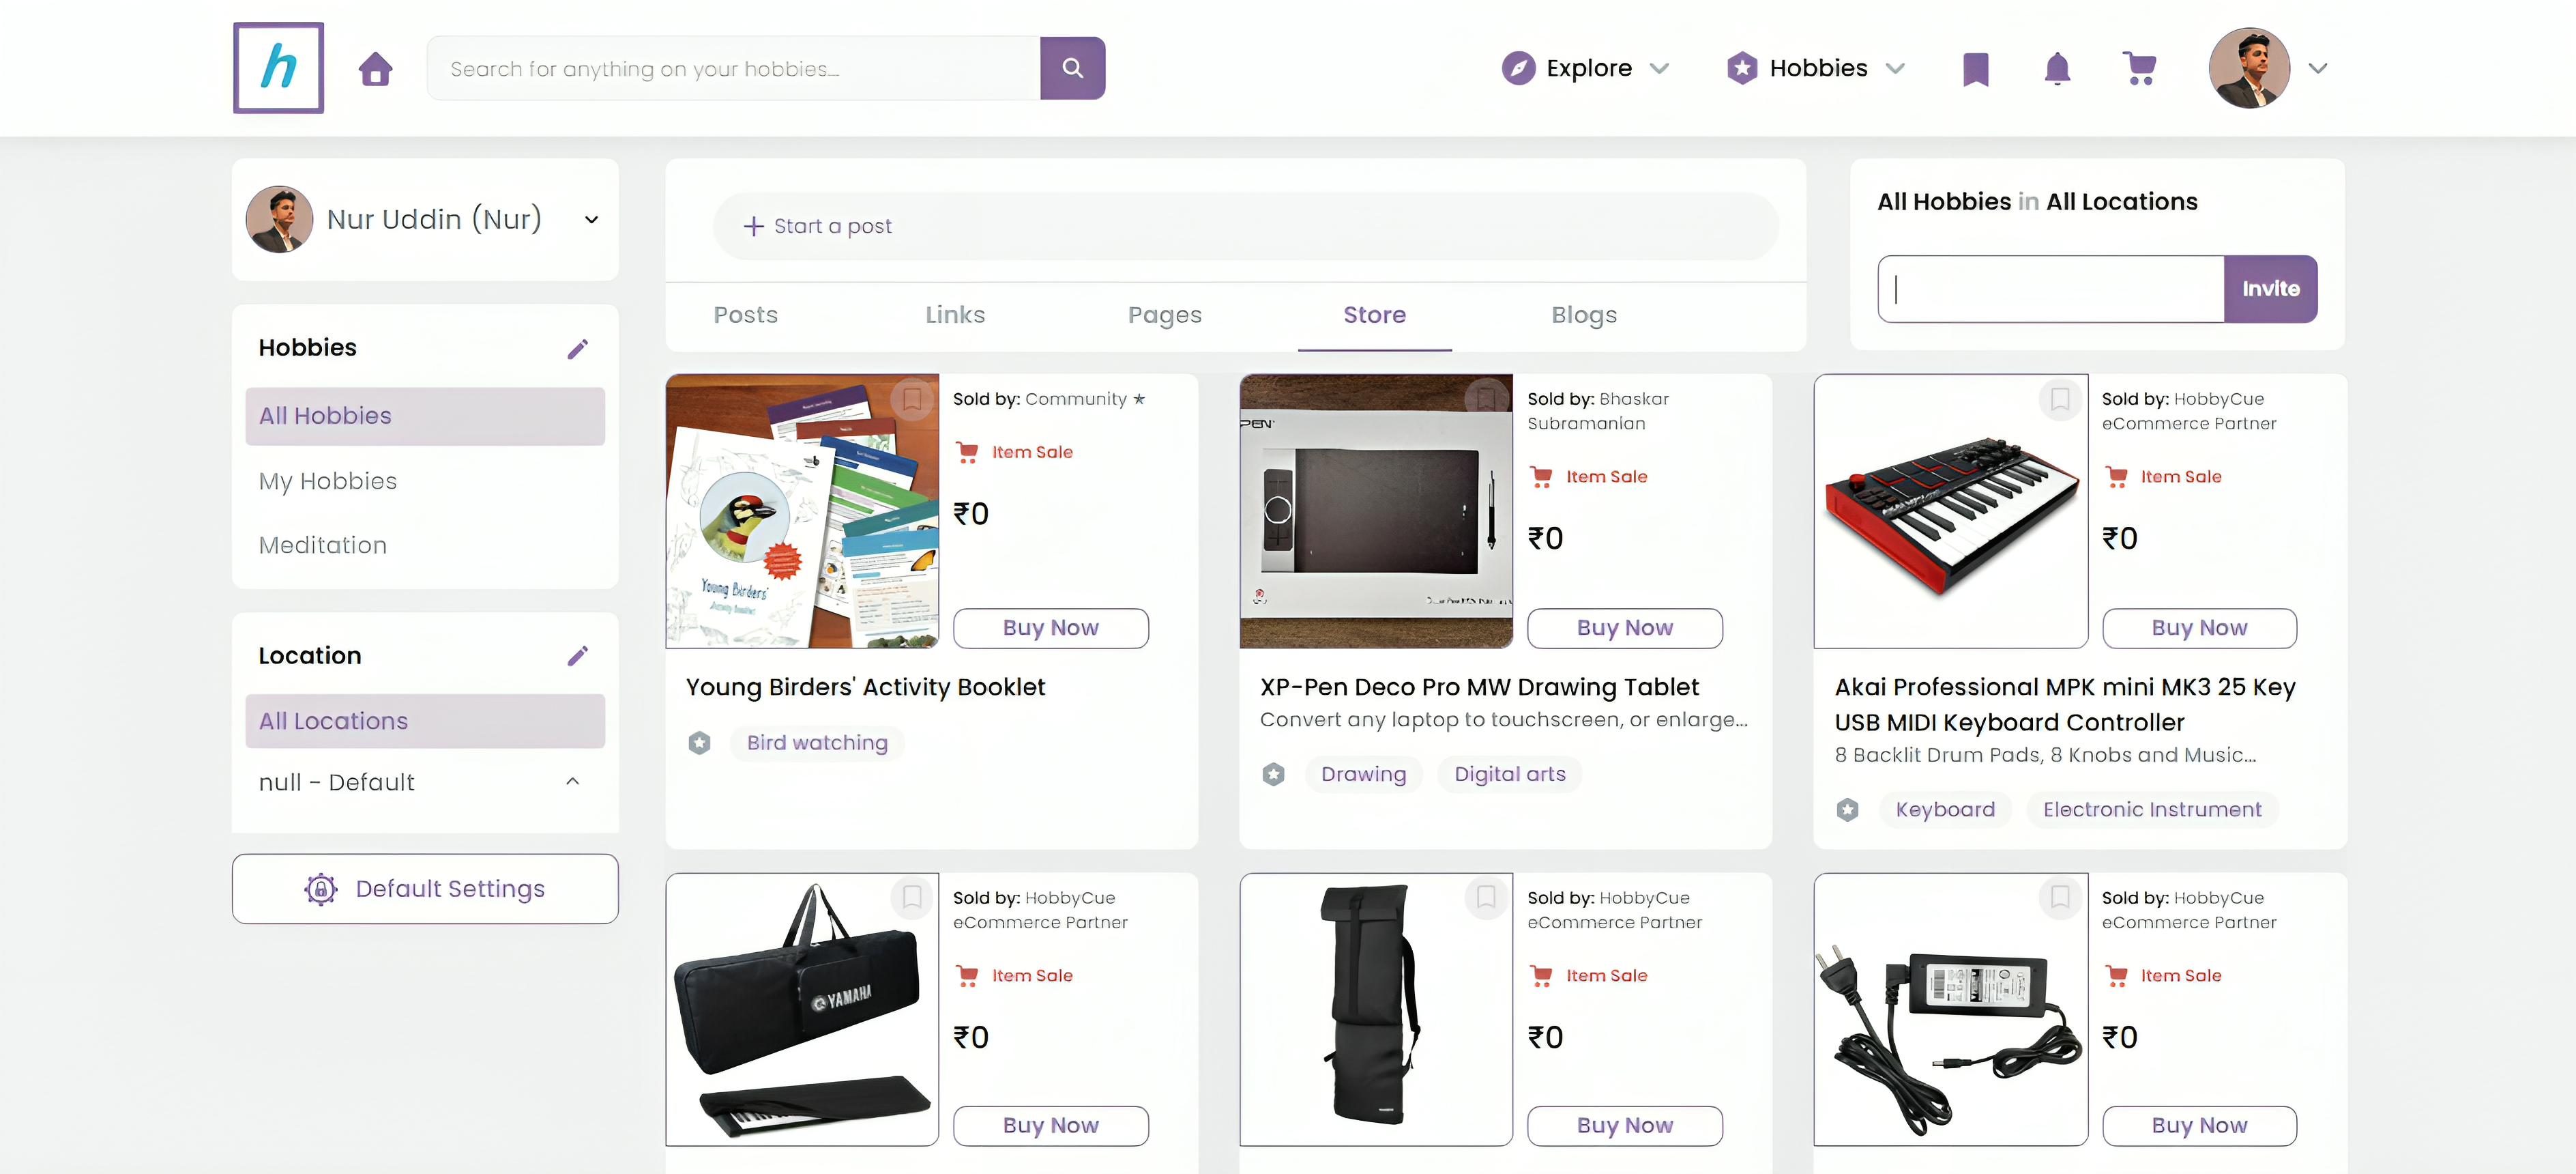Image resolution: width=2576 pixels, height=1174 pixels.
Task: Switch to the Blogs tab
Action: tap(1584, 315)
